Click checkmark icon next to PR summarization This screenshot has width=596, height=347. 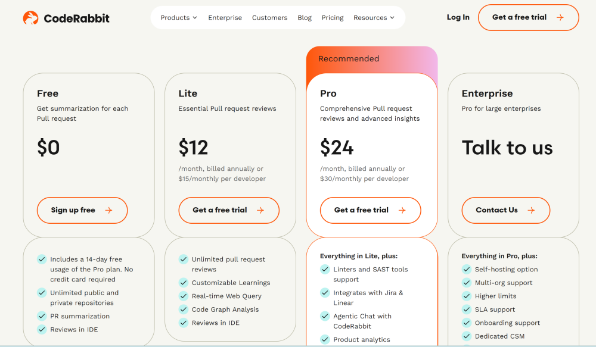click(42, 316)
